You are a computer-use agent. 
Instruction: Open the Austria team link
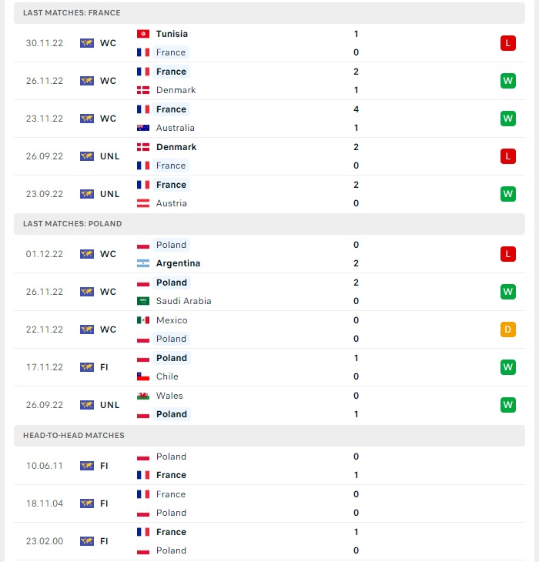tap(171, 203)
